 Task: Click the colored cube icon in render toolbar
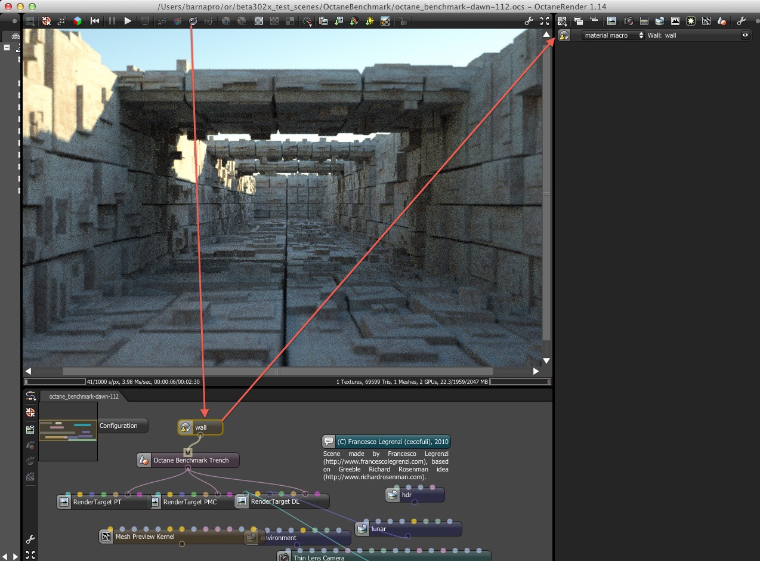click(x=78, y=21)
